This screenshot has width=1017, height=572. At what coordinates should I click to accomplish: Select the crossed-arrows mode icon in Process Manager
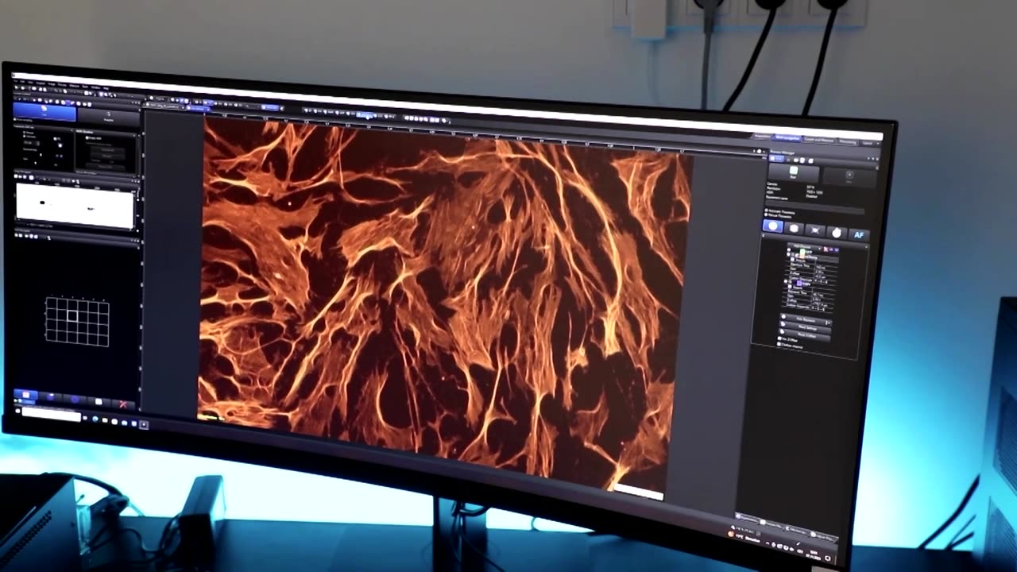(815, 230)
